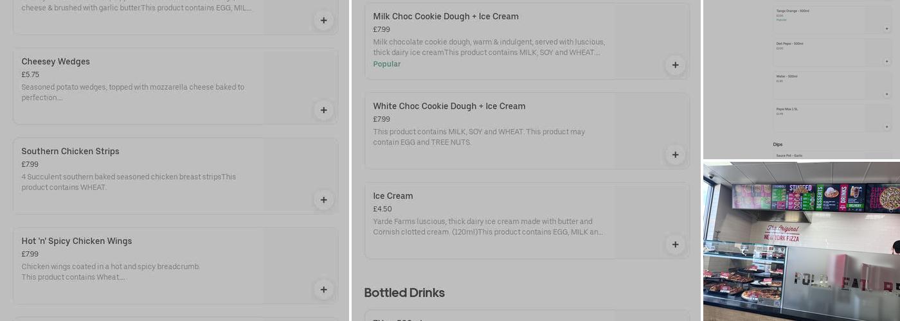Add Milk Choc Cookie Dough + Ice Cream

pos(675,65)
